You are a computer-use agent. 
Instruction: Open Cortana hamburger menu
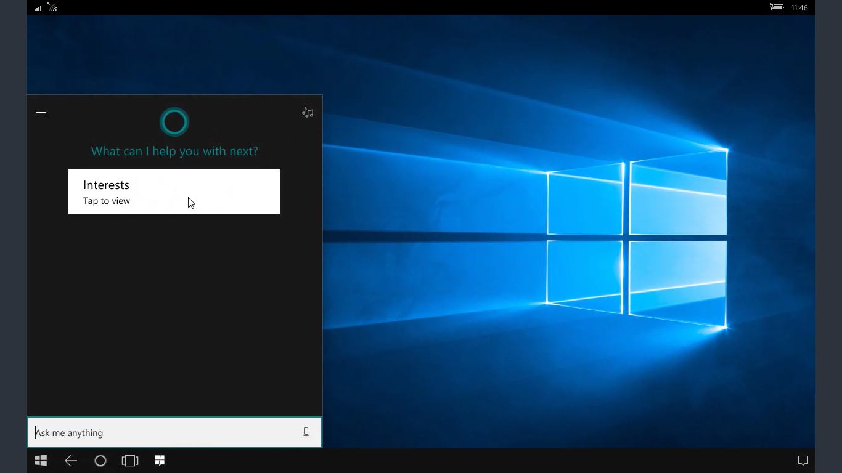pos(41,112)
